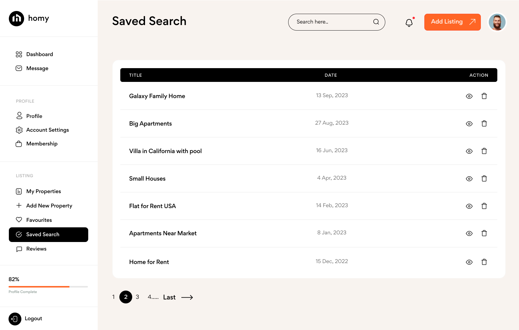View the Big Apartments saved search

pyautogui.click(x=469, y=124)
